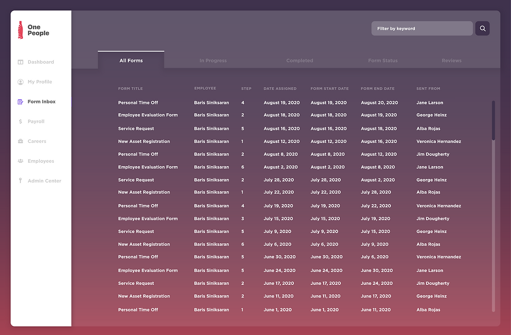Viewport: 511px width, 335px height.
Task: Open New Asset Registration assigned July 22, 2020
Action: point(144,192)
